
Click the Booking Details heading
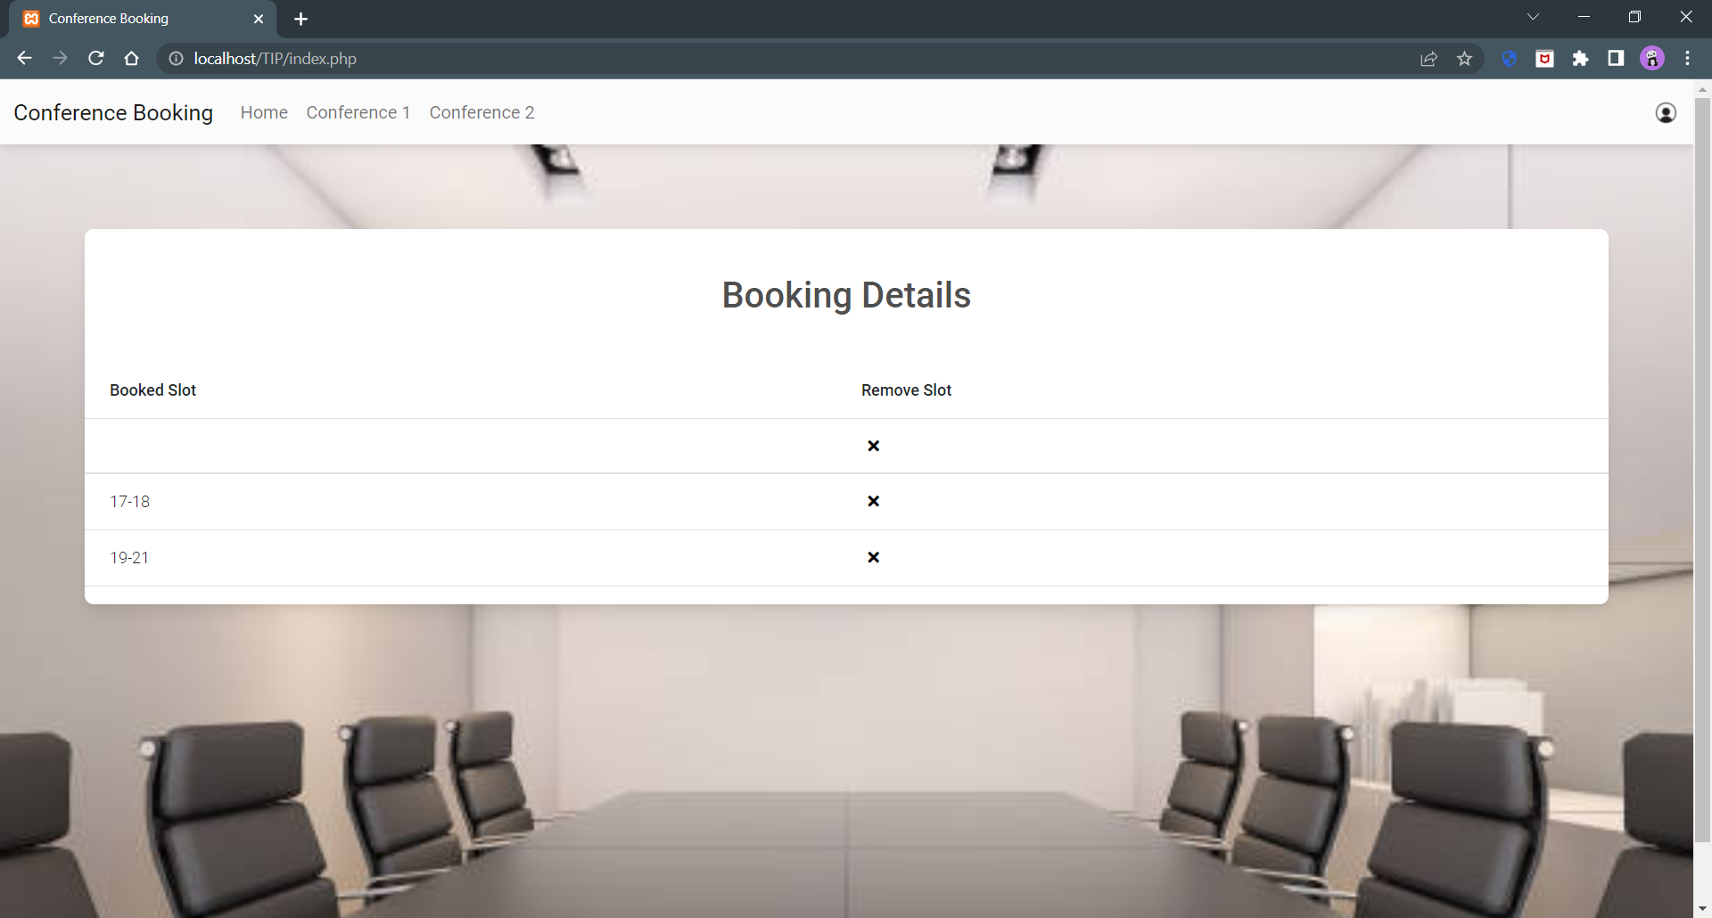click(x=846, y=295)
